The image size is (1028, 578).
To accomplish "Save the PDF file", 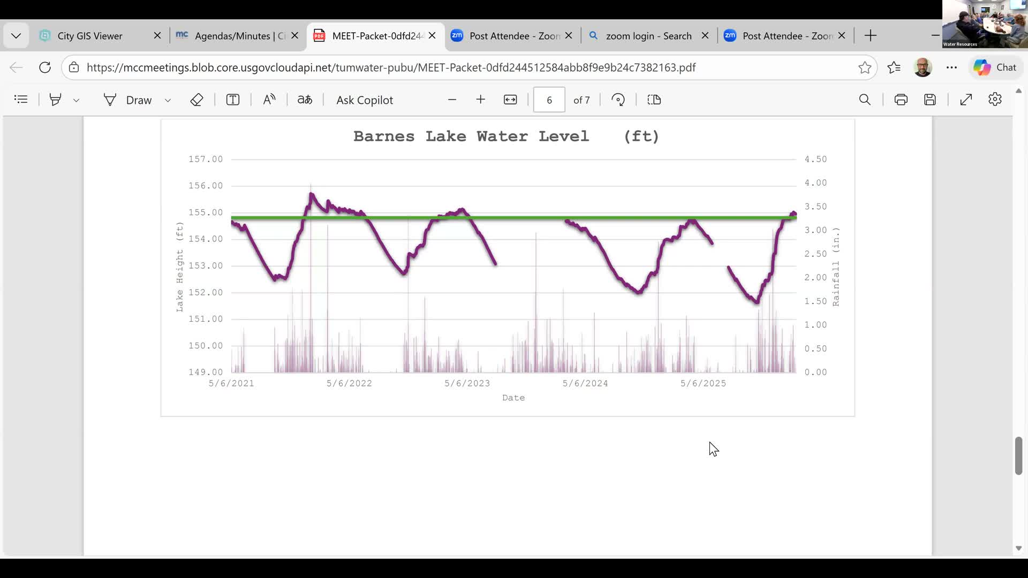I will pos(930,100).
